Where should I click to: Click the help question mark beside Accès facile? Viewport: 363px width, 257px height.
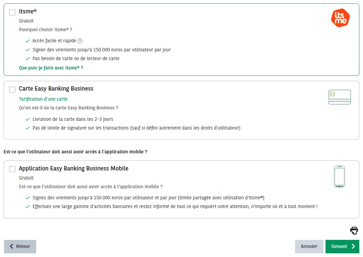tap(80, 41)
